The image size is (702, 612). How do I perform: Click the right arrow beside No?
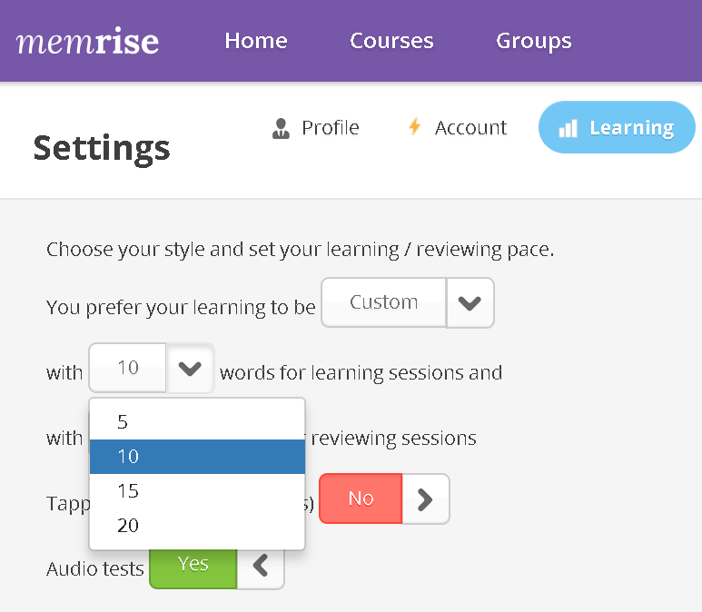425,498
